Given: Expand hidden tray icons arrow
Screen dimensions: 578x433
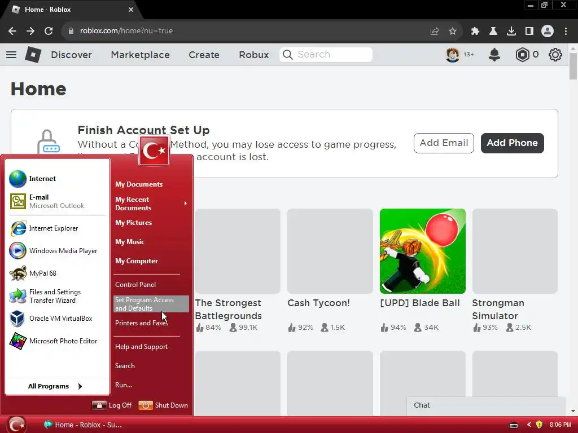Looking at the screenshot, I should [529, 425].
